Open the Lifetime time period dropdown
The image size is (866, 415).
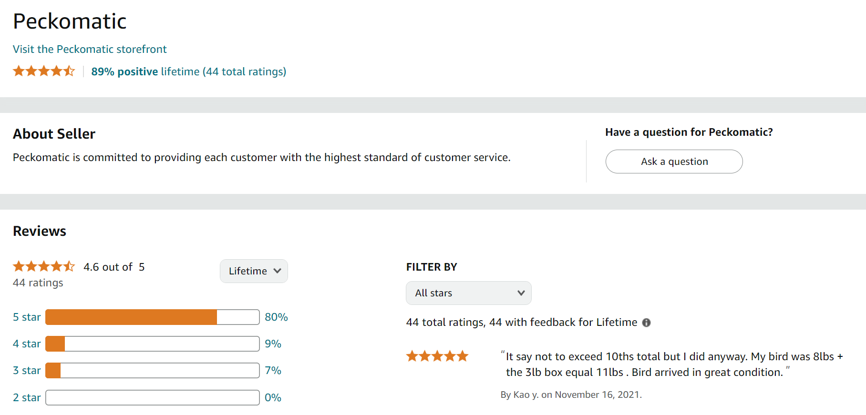tap(254, 271)
